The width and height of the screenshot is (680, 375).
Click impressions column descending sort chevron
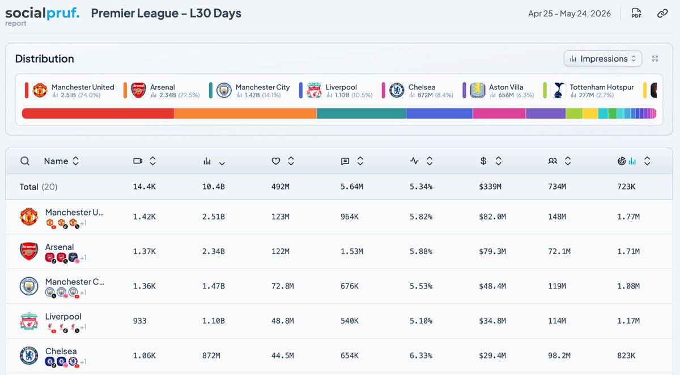click(x=222, y=163)
